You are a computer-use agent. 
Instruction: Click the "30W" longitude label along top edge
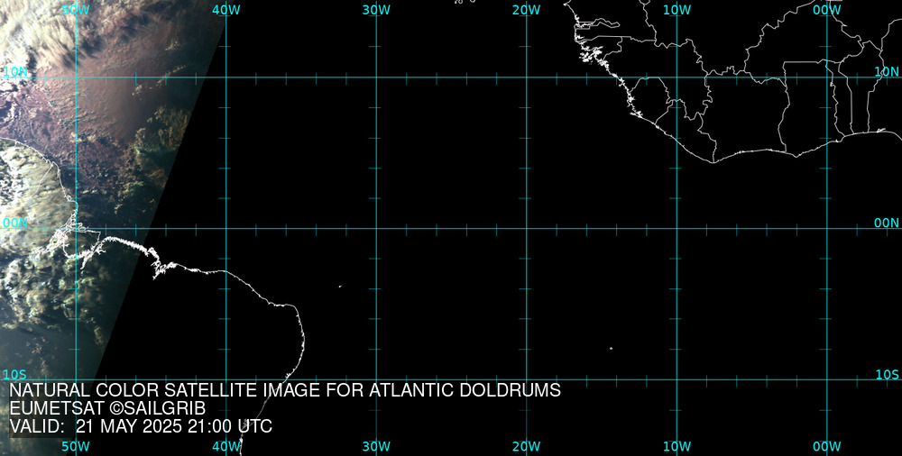click(376, 10)
